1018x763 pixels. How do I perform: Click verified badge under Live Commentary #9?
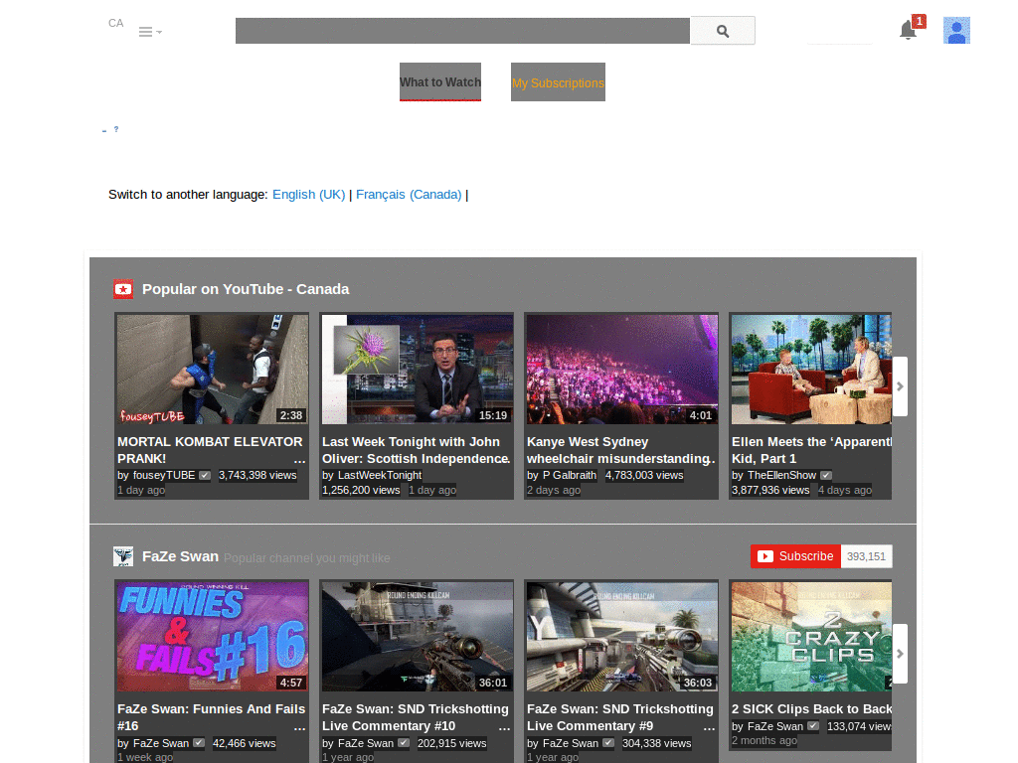(x=607, y=743)
